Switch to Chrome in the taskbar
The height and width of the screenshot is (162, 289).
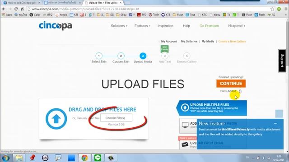[x=84, y=158]
